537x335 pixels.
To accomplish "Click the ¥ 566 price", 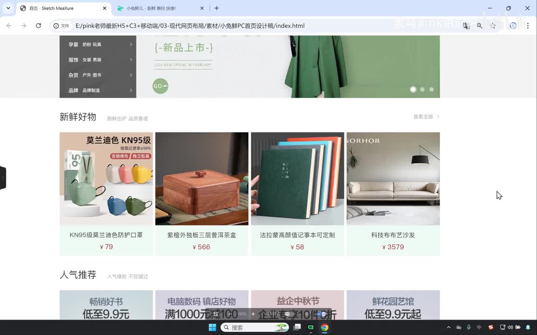I will click(x=201, y=247).
